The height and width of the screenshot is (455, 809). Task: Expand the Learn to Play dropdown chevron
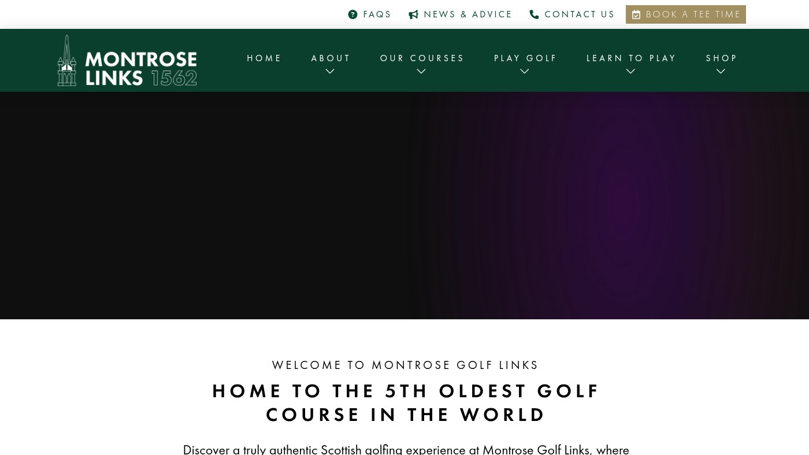point(631,72)
